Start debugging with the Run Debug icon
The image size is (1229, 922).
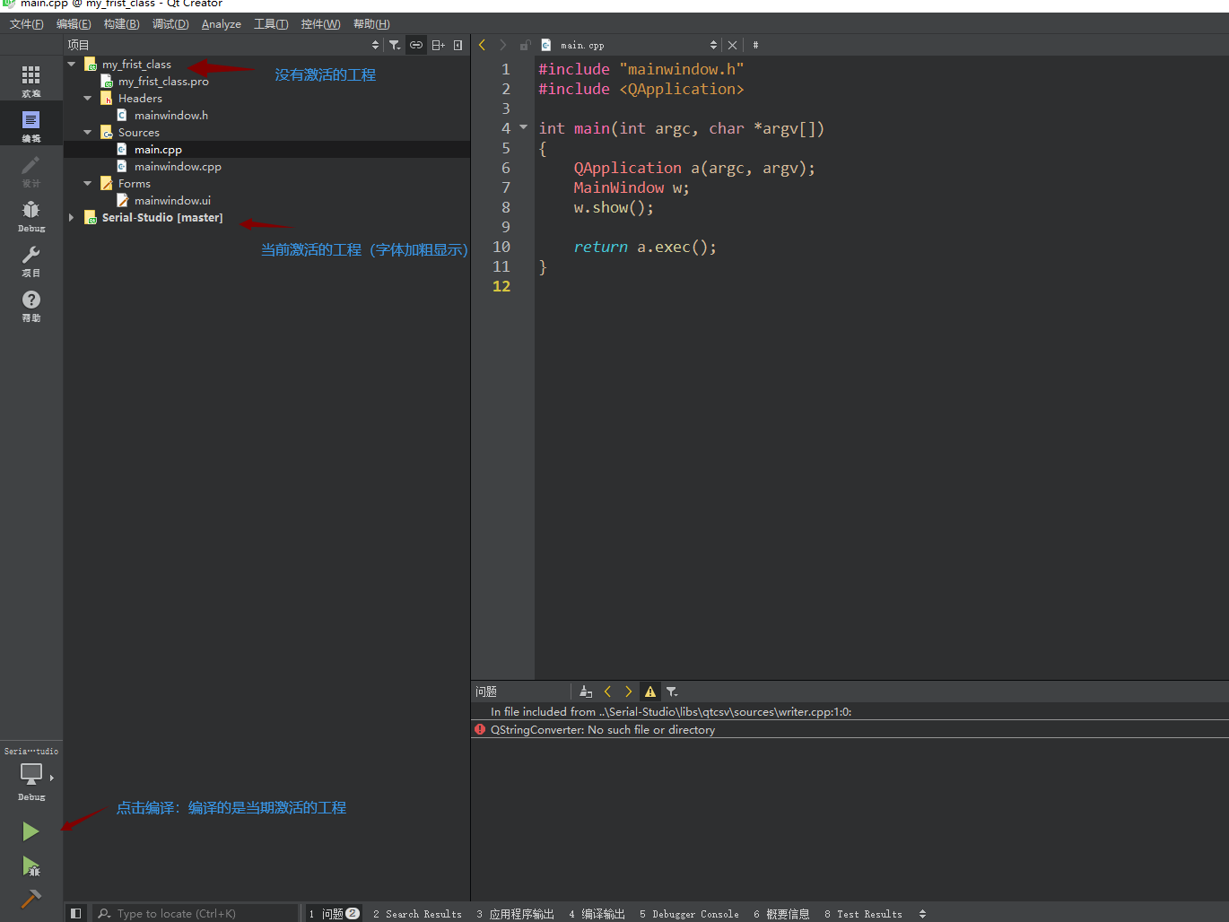tap(31, 866)
